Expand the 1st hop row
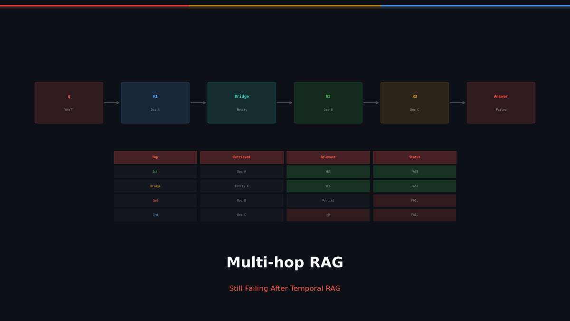 pos(155,171)
